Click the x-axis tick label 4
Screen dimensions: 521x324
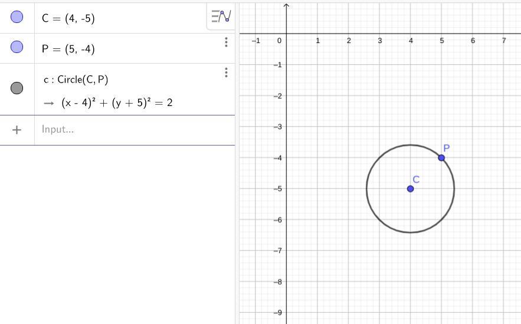(411, 41)
